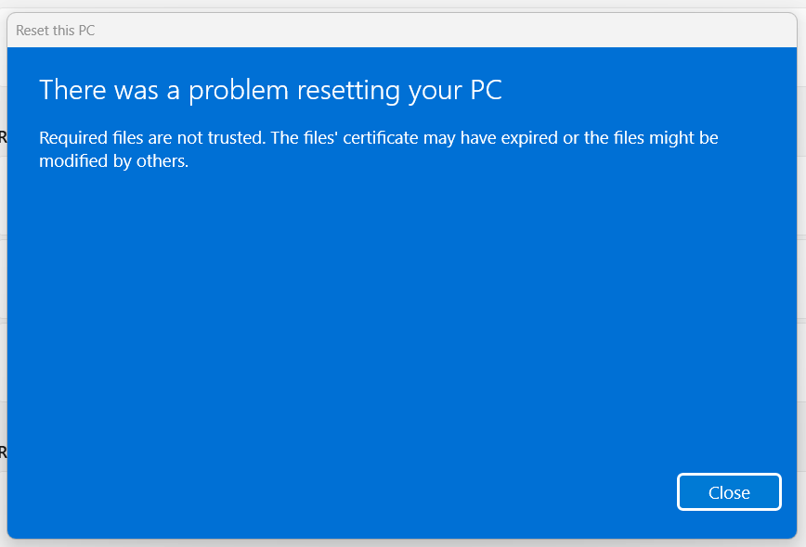
Task: Click the upper cut-off "R" at the left edge
Action: coord(3,137)
